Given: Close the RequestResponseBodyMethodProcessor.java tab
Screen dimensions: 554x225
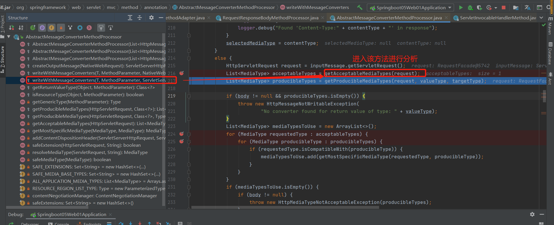Looking at the screenshot, I should tap(323, 18).
